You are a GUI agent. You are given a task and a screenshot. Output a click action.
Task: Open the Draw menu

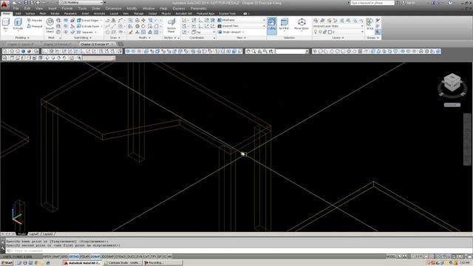tap(96, 8)
